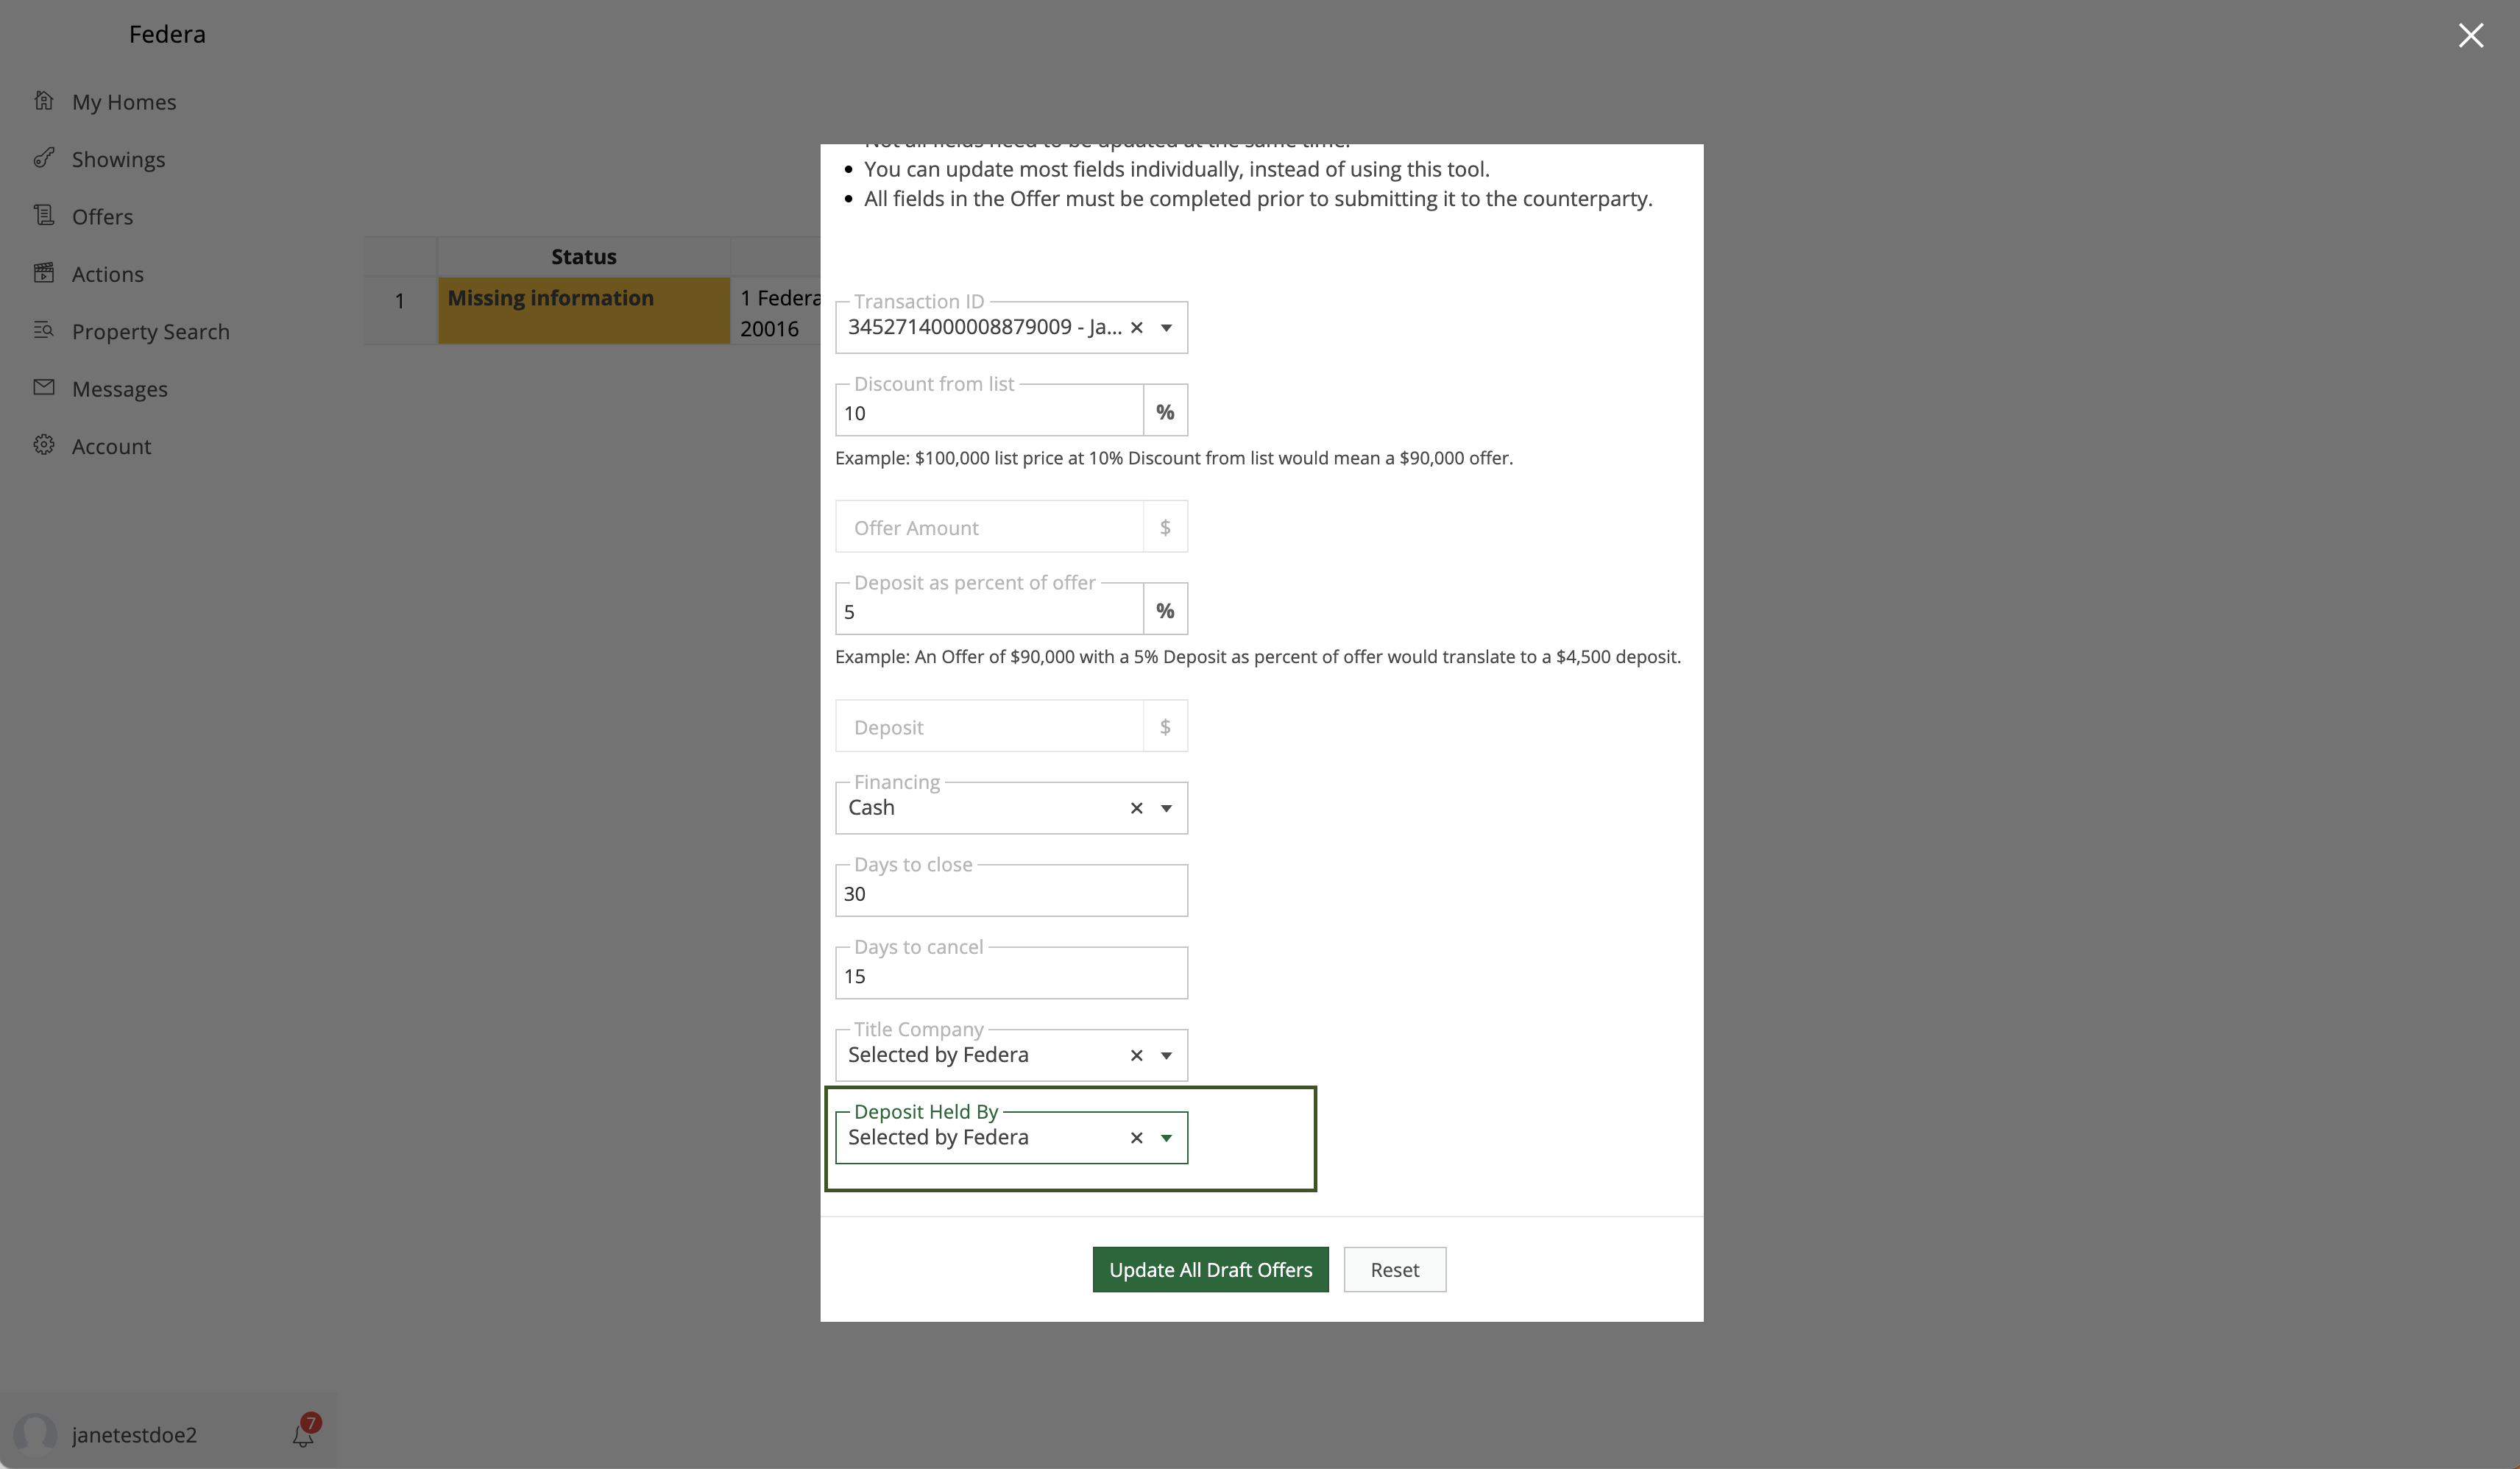Viewport: 2520px width, 1469px height.
Task: Click the Actions clapperboard icon
Action: tap(44, 273)
